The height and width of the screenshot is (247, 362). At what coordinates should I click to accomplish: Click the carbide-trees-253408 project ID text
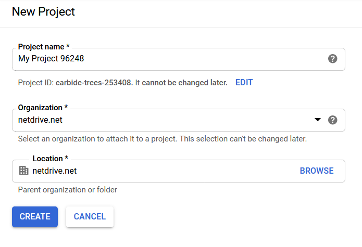tap(94, 83)
